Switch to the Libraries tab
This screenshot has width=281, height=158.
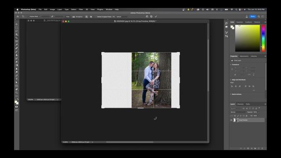click(x=254, y=56)
